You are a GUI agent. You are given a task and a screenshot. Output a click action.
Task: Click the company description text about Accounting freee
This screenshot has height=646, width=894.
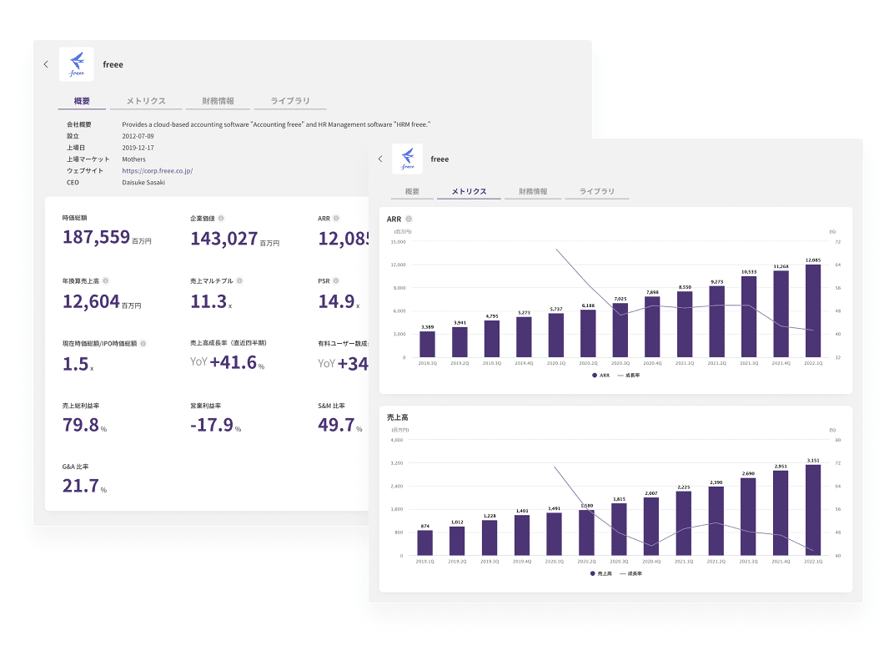276,124
